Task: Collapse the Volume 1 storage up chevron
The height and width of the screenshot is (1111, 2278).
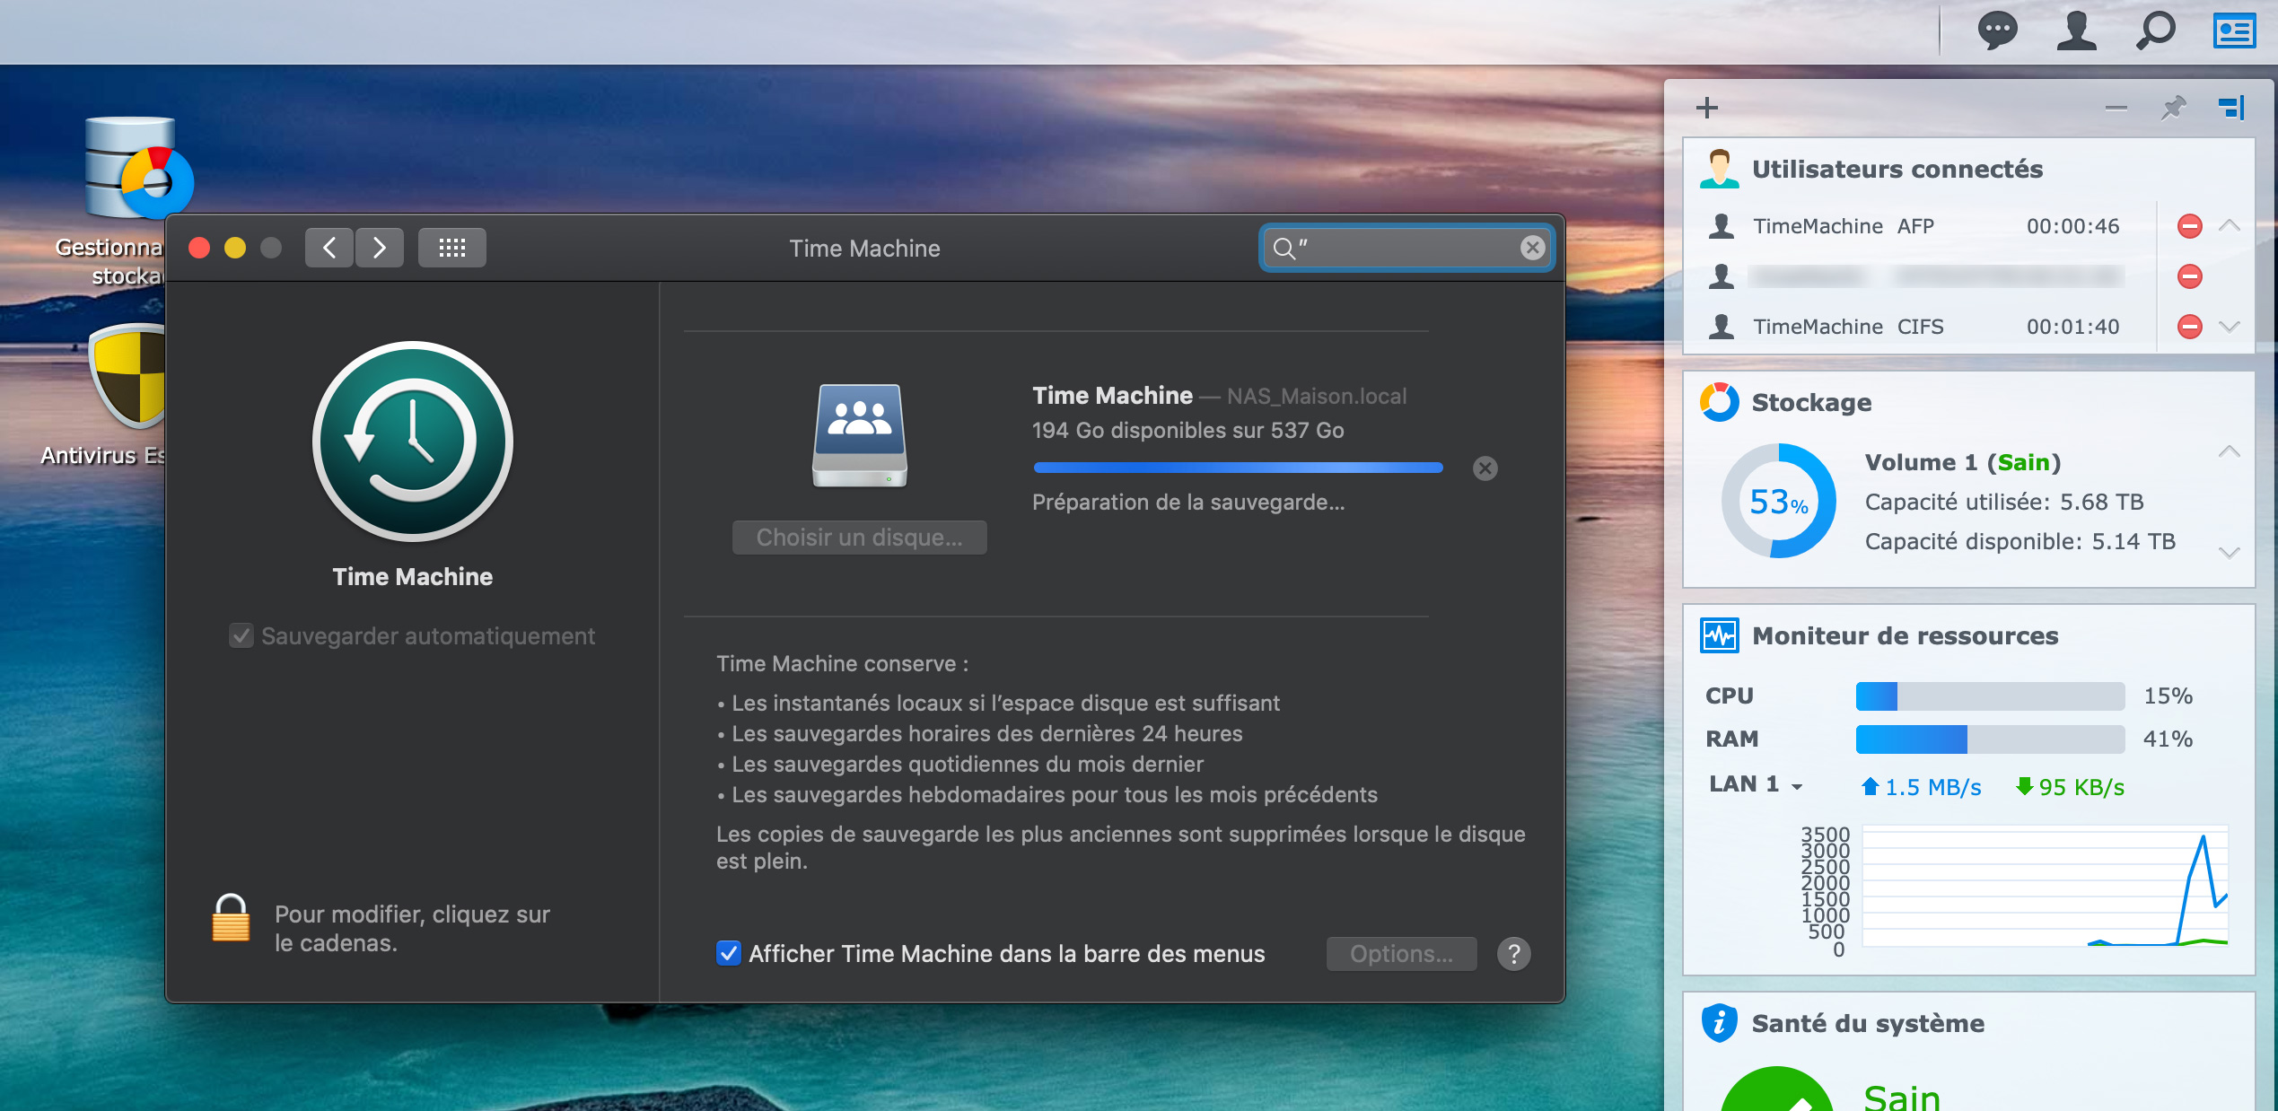Action: coord(2230,451)
